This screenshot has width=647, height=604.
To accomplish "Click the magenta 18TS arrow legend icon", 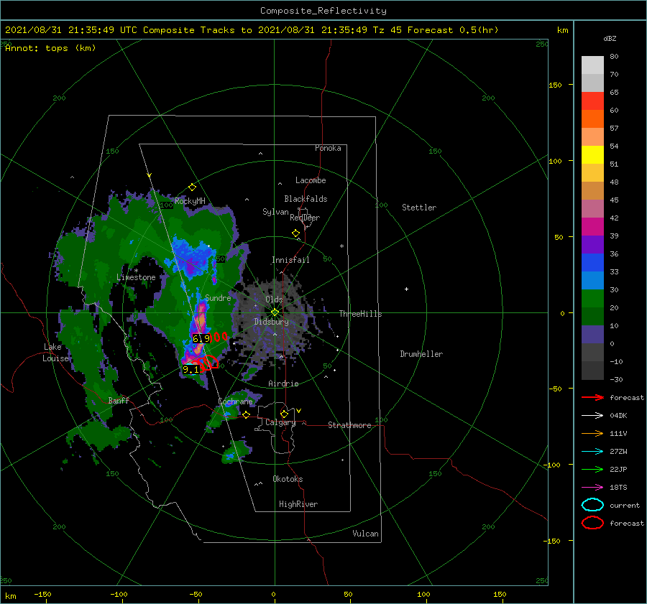I will point(592,488).
